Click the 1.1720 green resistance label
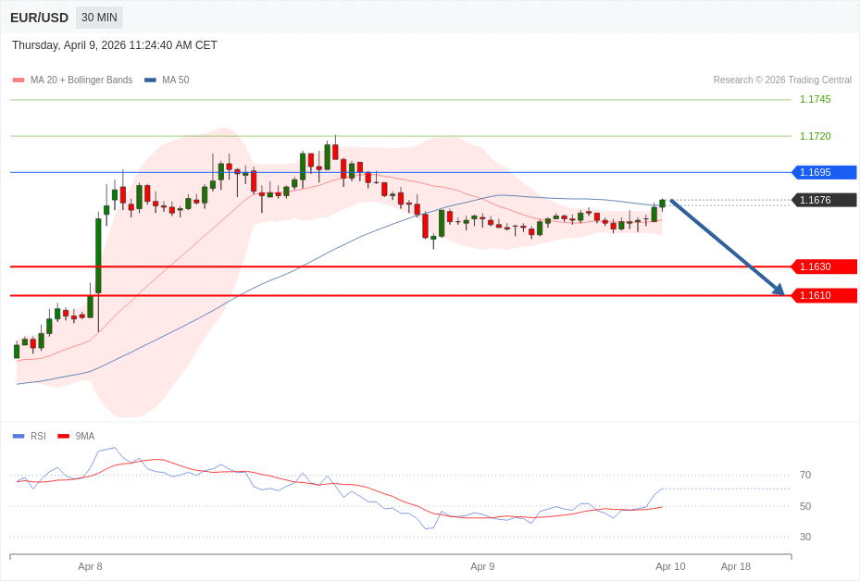 [815, 136]
